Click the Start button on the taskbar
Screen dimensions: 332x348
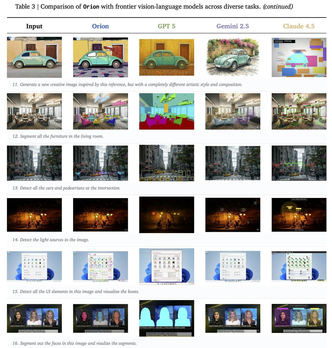[x=27, y=281]
